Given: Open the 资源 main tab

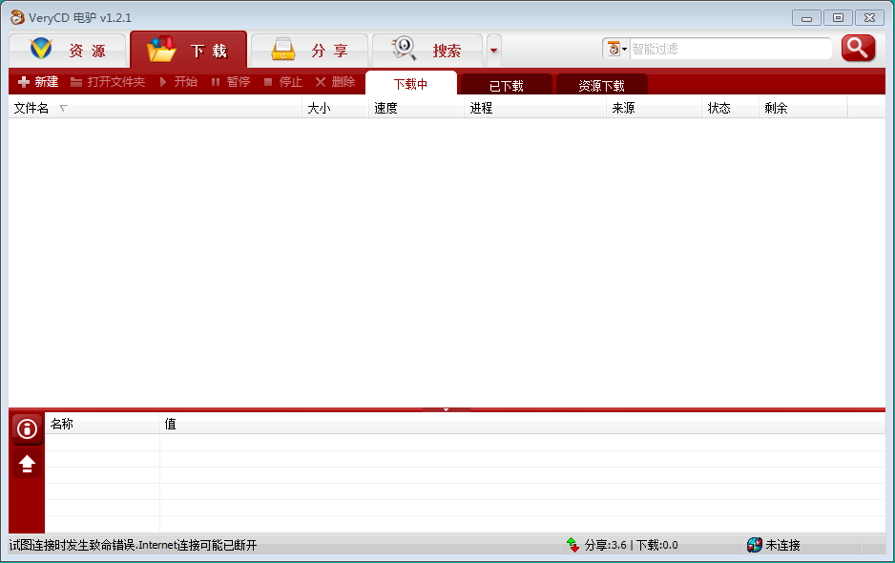Looking at the screenshot, I should (x=67, y=51).
